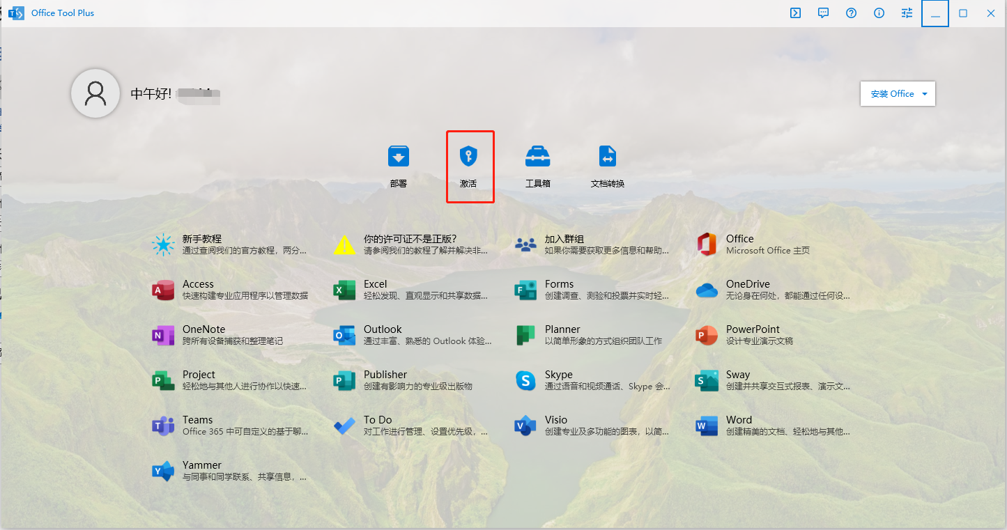Viewport: 1007px width, 530px height.
Task: Open the Planner app icon
Action: click(525, 335)
